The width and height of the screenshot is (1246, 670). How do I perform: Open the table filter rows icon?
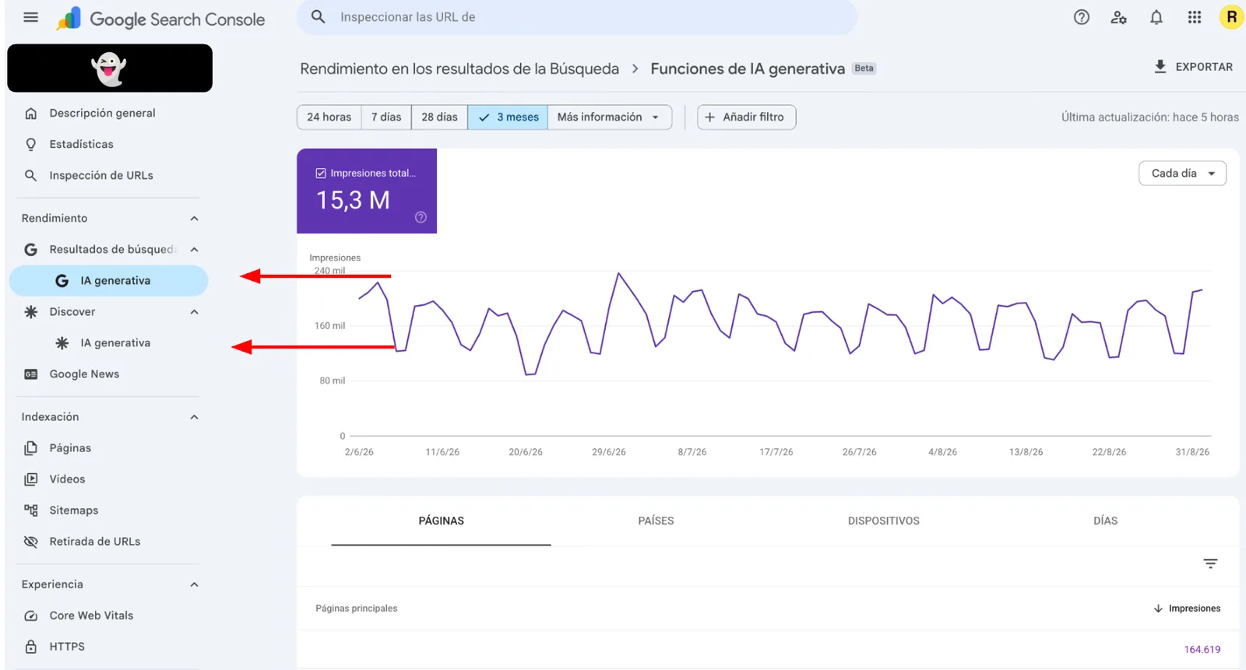(1210, 563)
